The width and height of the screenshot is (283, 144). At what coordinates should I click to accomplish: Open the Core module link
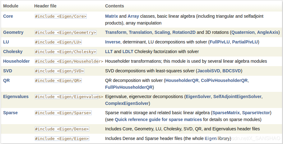click(x=8, y=16)
